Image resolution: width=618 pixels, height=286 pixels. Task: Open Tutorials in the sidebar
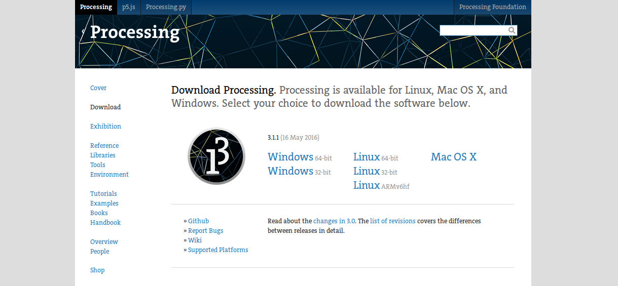tap(103, 194)
